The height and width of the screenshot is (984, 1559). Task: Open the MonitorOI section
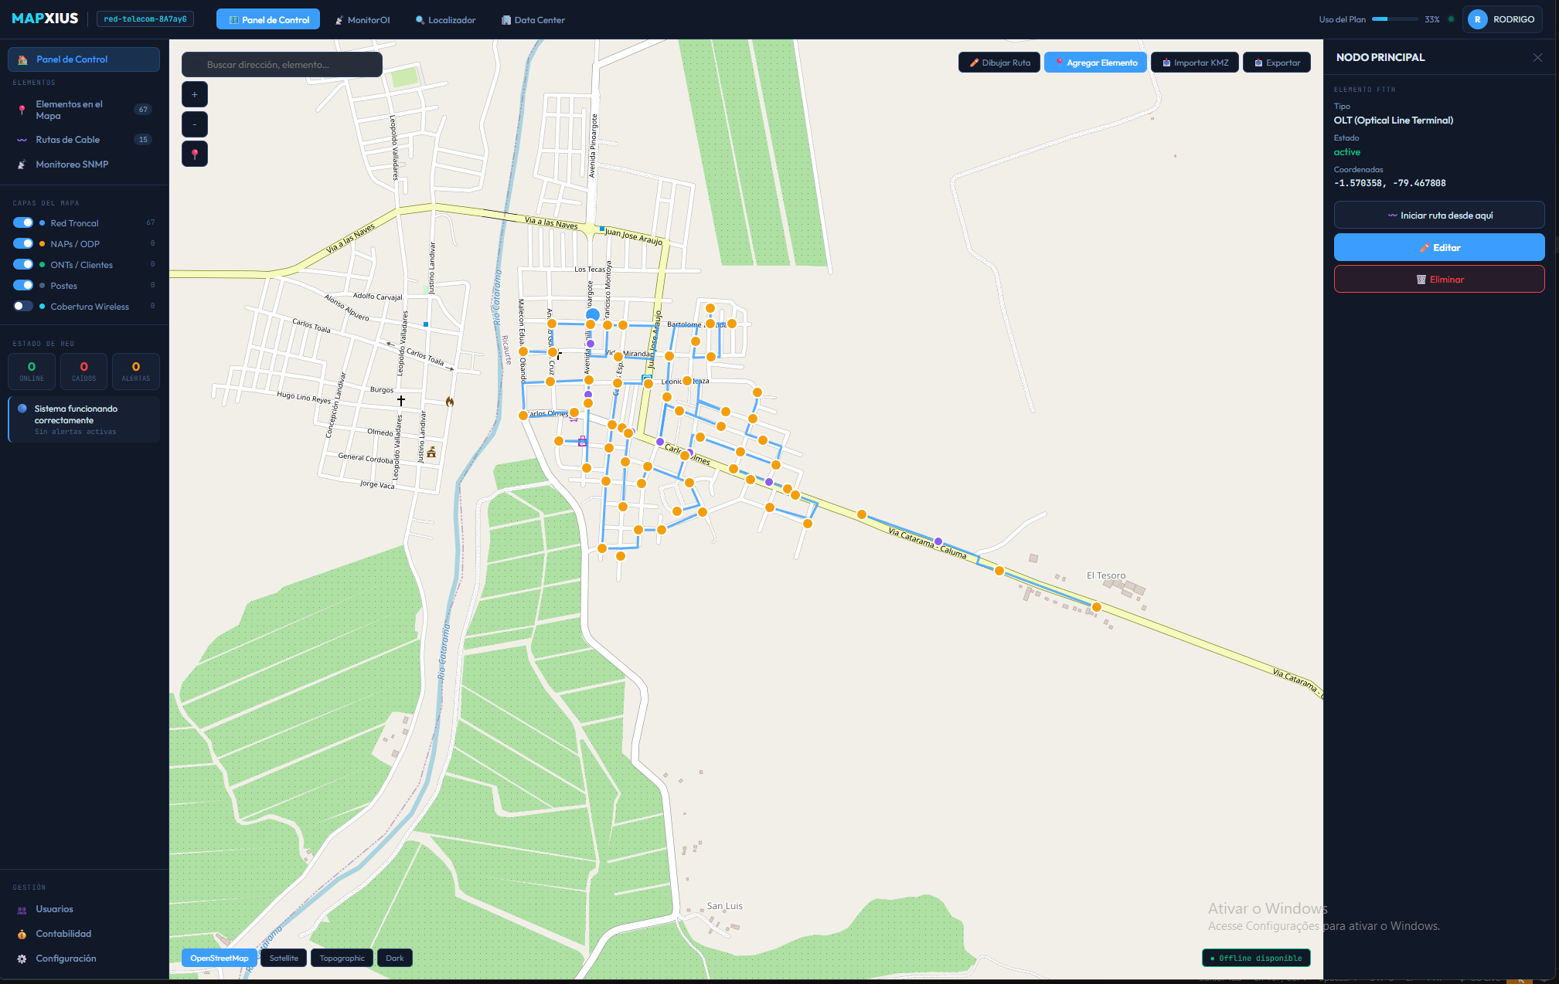tap(363, 19)
